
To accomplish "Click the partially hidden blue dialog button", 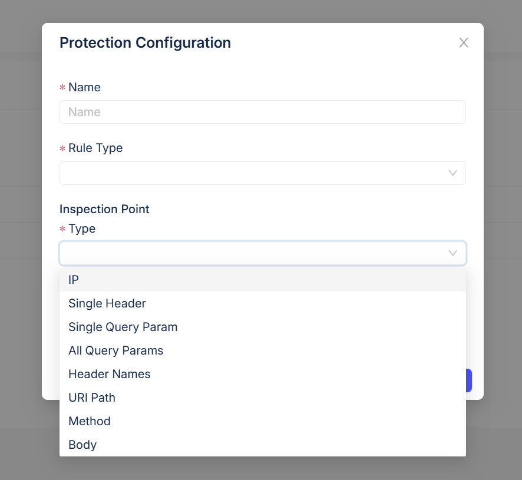I will pyautogui.click(x=469, y=380).
